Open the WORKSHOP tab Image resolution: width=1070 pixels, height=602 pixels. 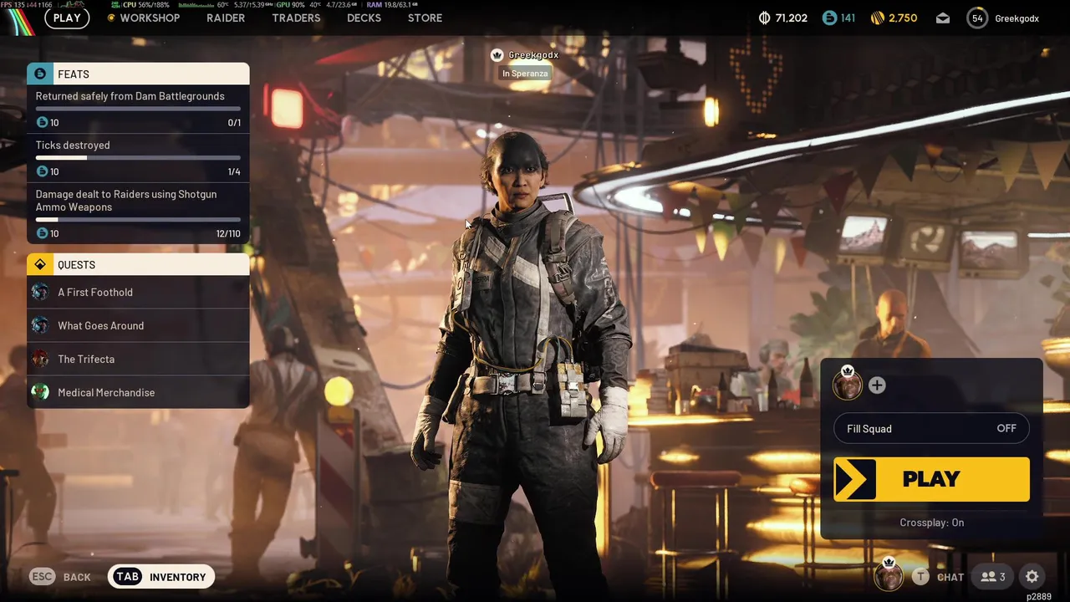click(x=143, y=18)
